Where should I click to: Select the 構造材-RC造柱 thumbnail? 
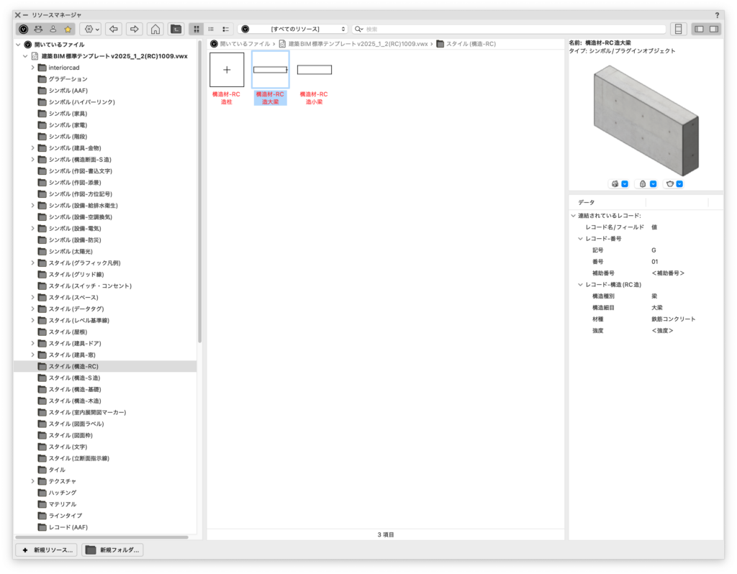point(227,70)
